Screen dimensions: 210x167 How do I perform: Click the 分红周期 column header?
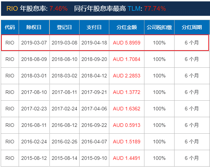pyautogui.click(x=192, y=27)
